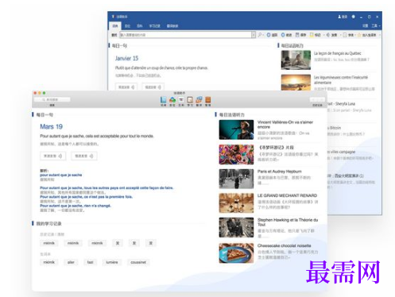This screenshot has width=395, height=297.
Task: Switch to the third ribbon tab in Windows window
Action: point(140,26)
